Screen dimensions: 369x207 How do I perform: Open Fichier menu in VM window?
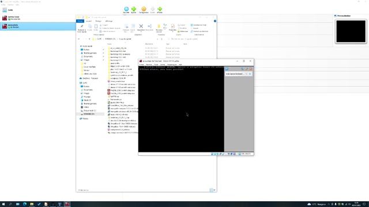(x=141, y=64)
